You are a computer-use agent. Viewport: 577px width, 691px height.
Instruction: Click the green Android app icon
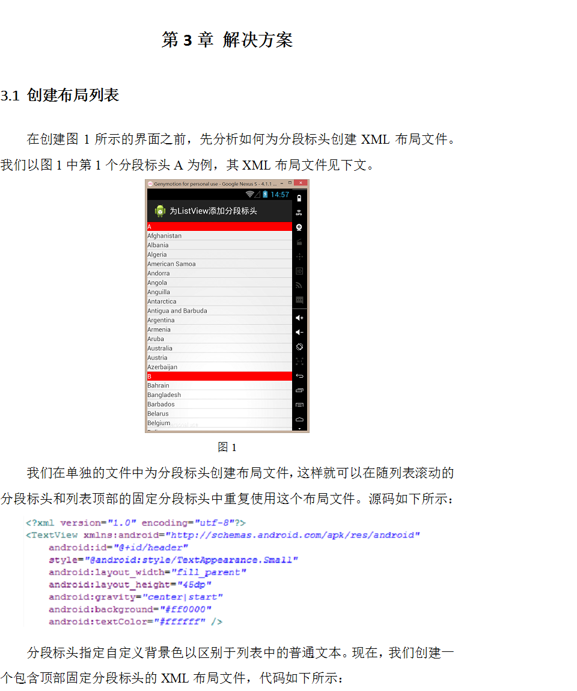click(160, 211)
